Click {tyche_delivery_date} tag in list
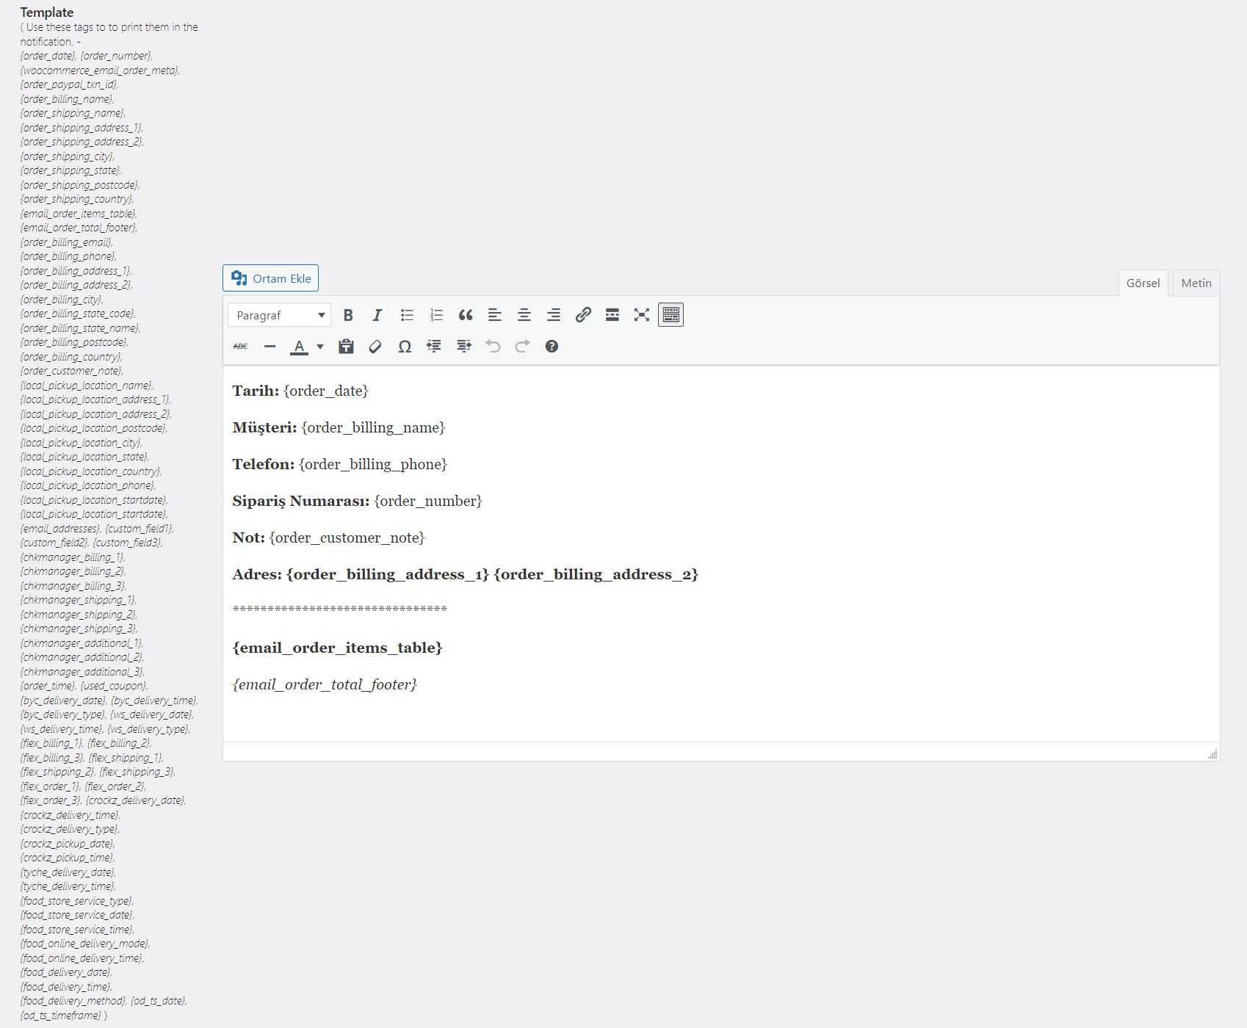 68,872
